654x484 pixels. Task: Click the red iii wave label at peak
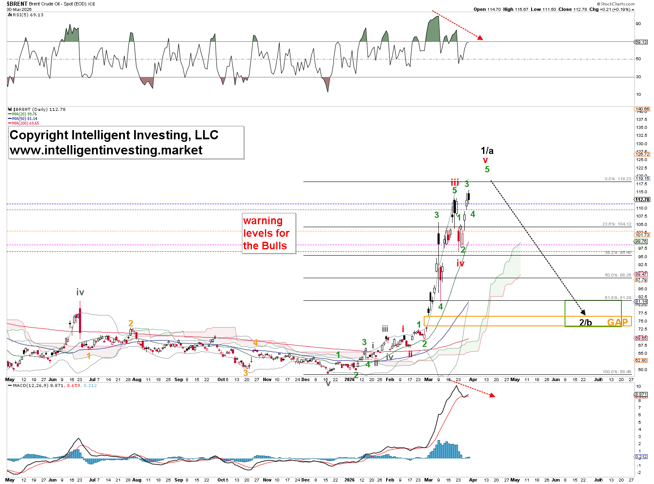[x=455, y=182]
